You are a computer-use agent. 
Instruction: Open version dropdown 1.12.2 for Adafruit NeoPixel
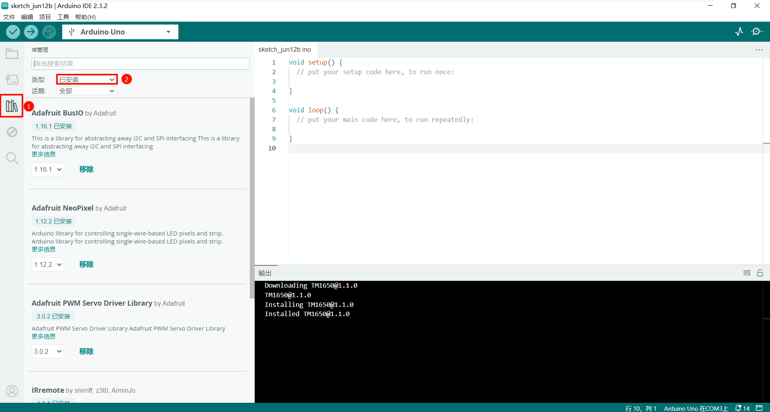(x=48, y=264)
